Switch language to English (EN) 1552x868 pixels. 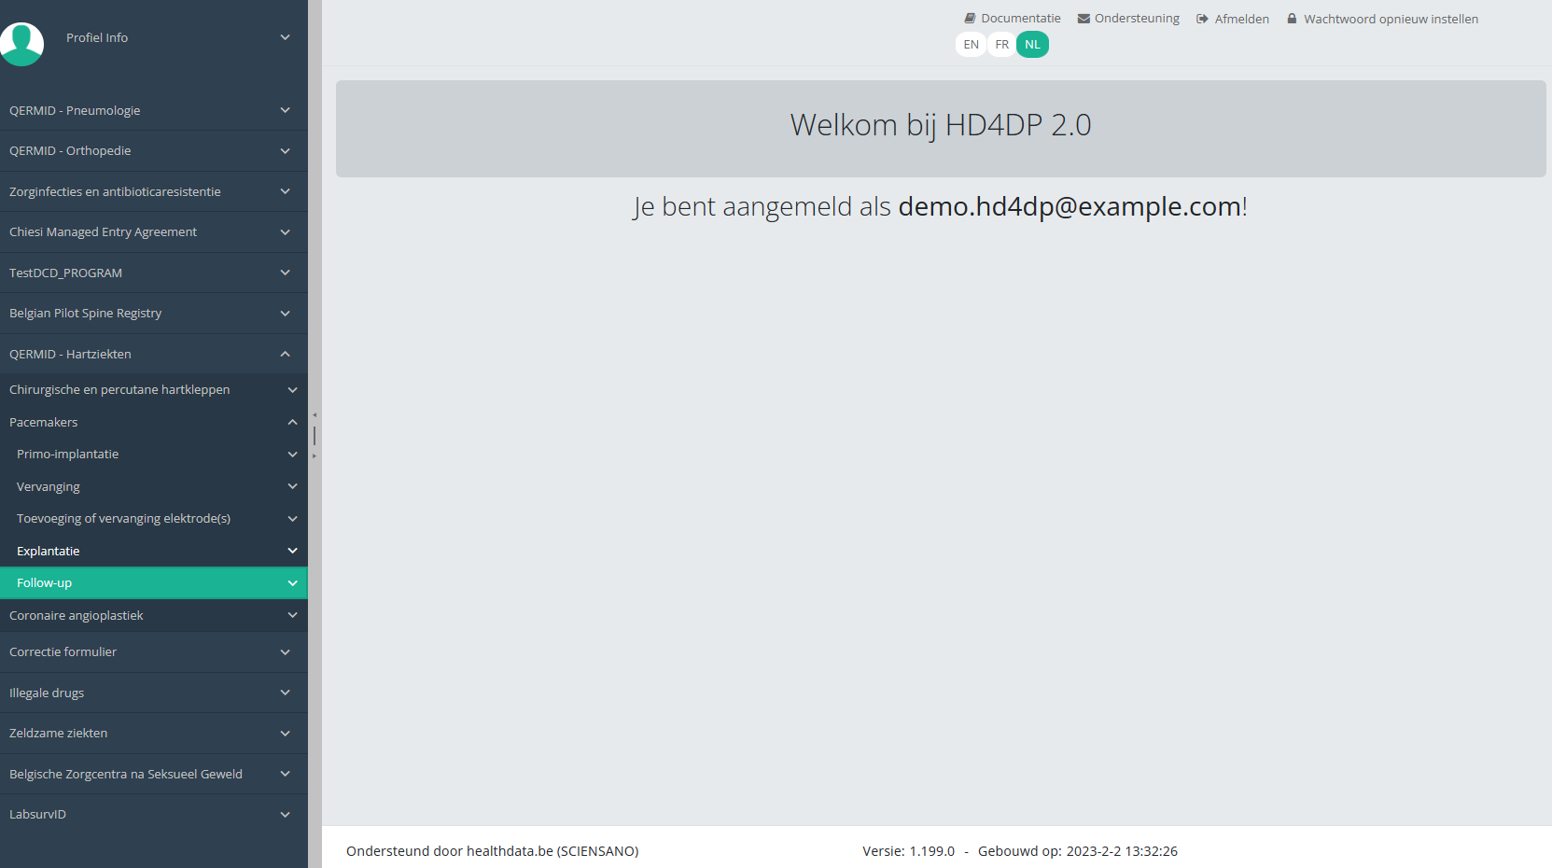[x=971, y=45]
